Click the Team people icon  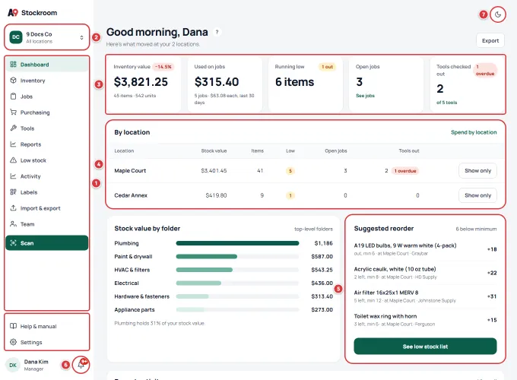(x=13, y=223)
